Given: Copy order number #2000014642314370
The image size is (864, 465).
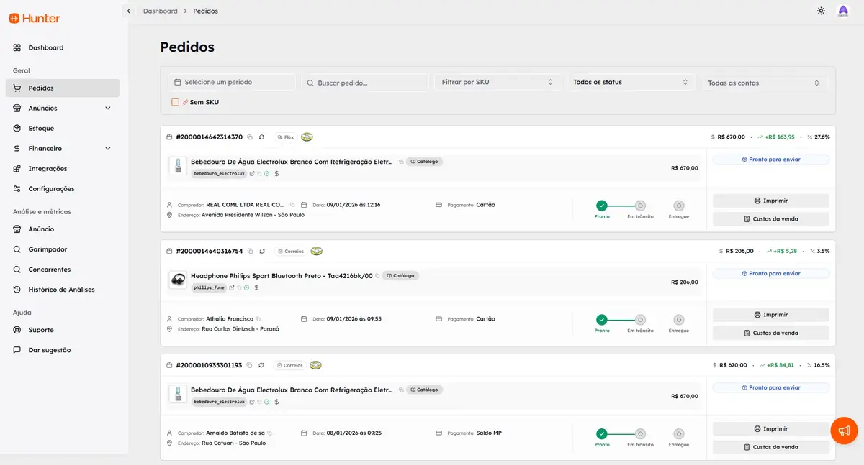Looking at the screenshot, I should click(x=250, y=137).
